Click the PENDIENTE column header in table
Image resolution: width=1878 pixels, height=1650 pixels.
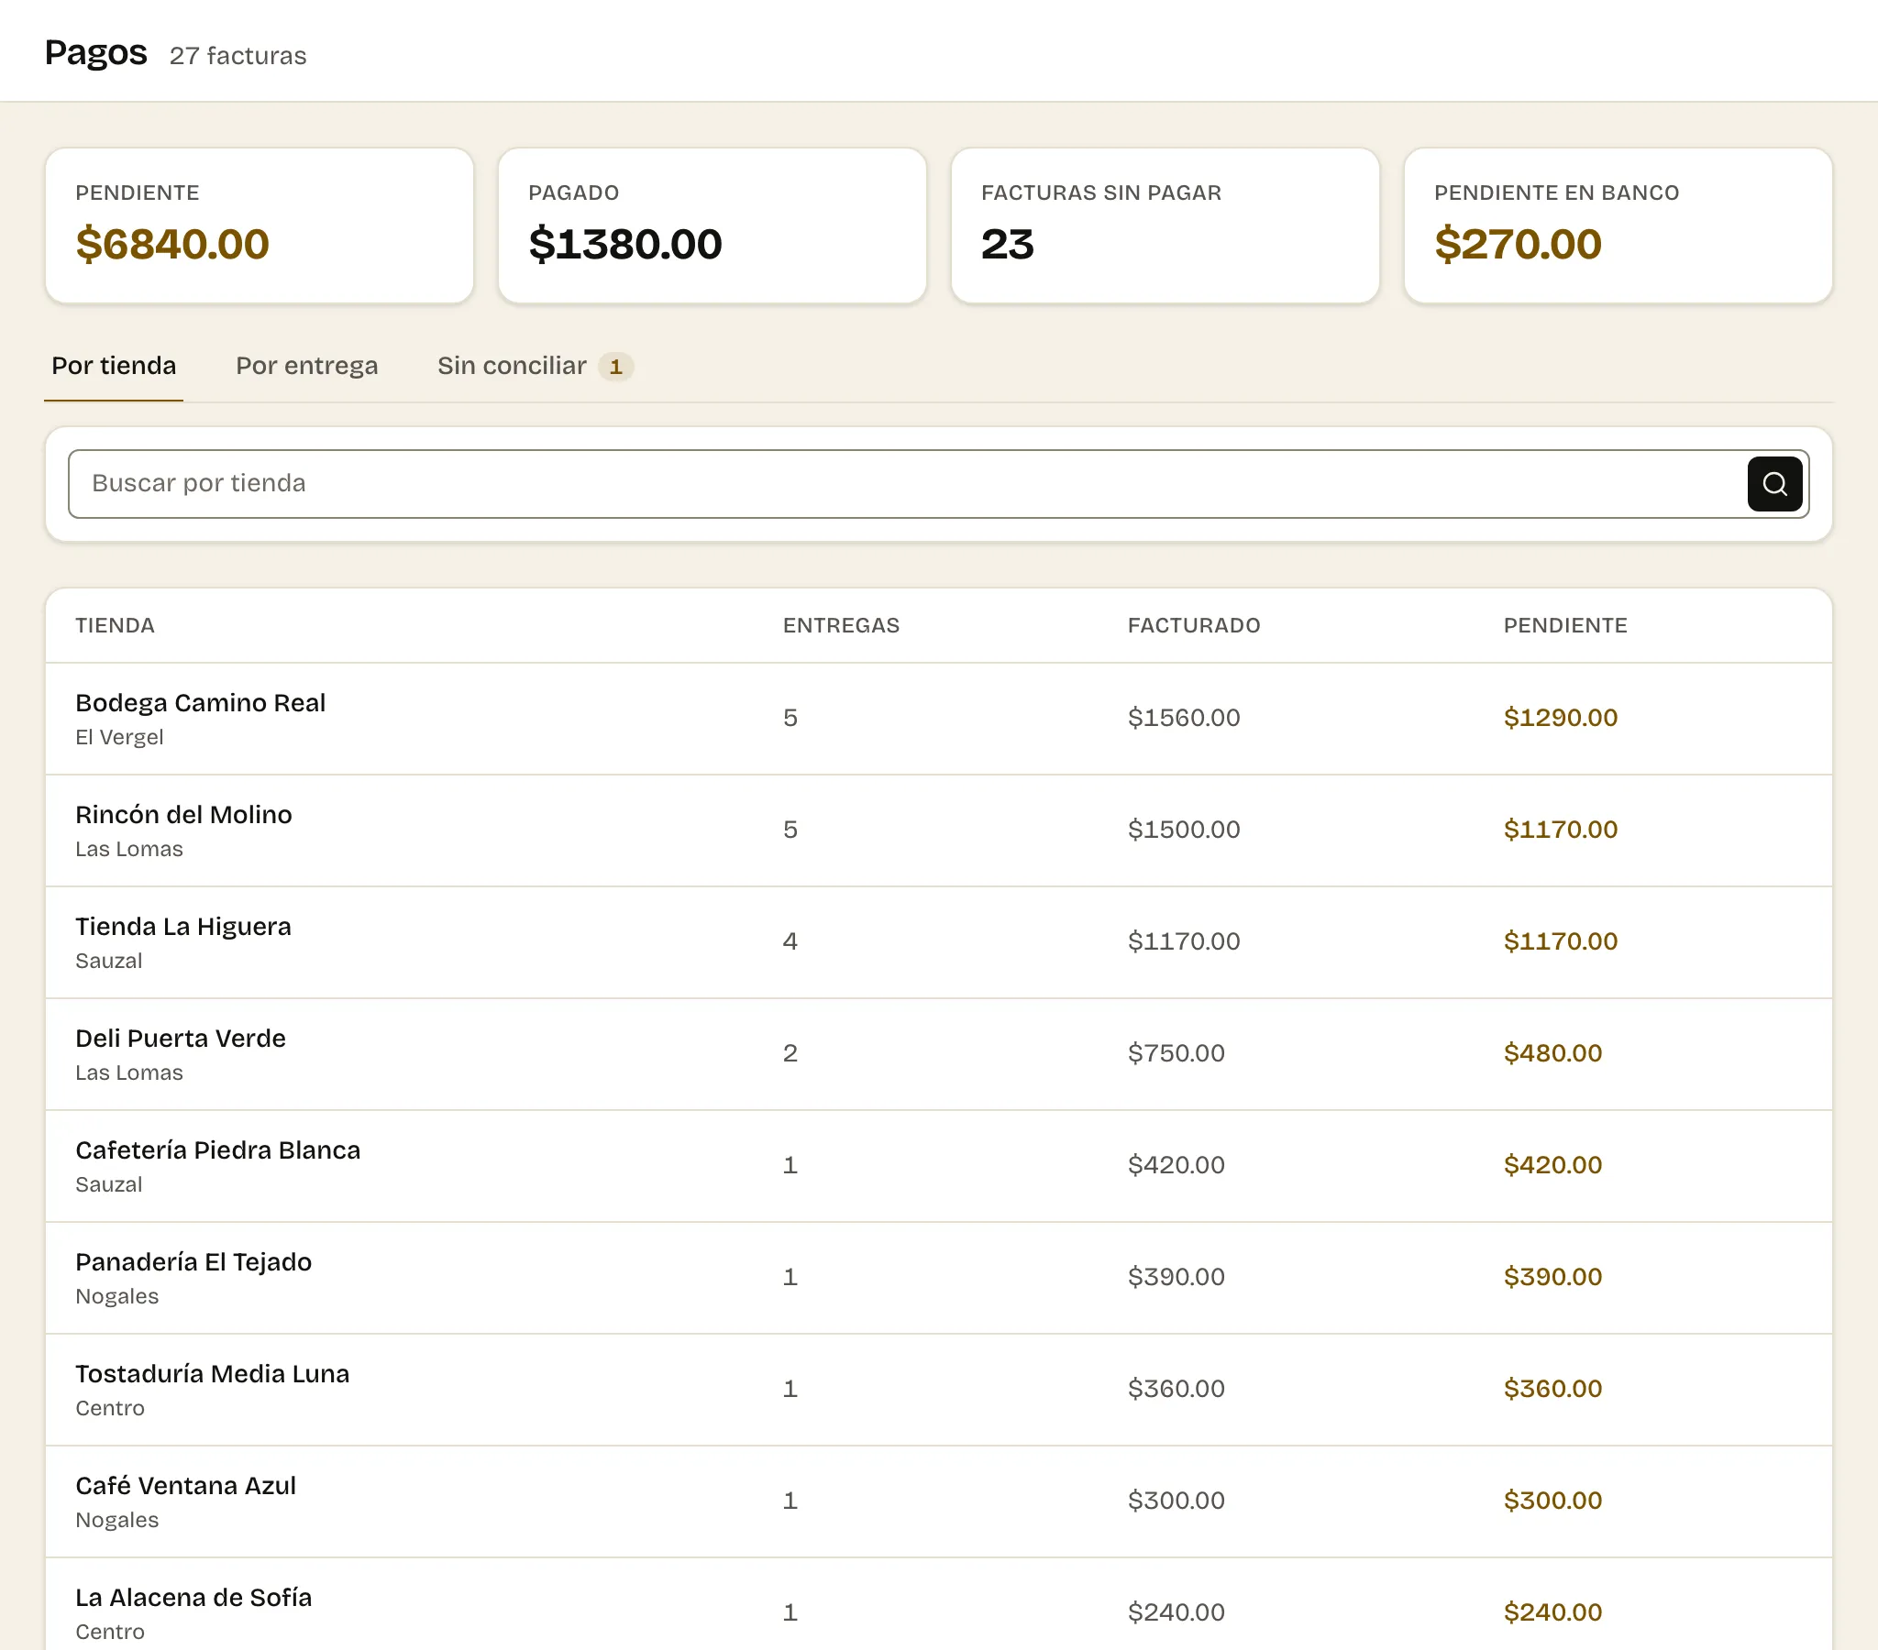[1564, 626]
